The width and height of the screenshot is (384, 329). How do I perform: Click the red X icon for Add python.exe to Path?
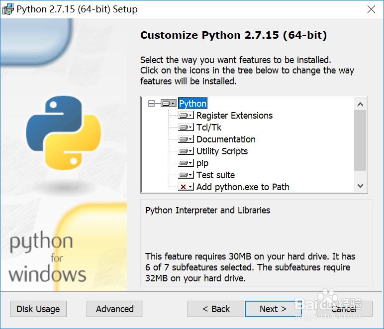[186, 187]
